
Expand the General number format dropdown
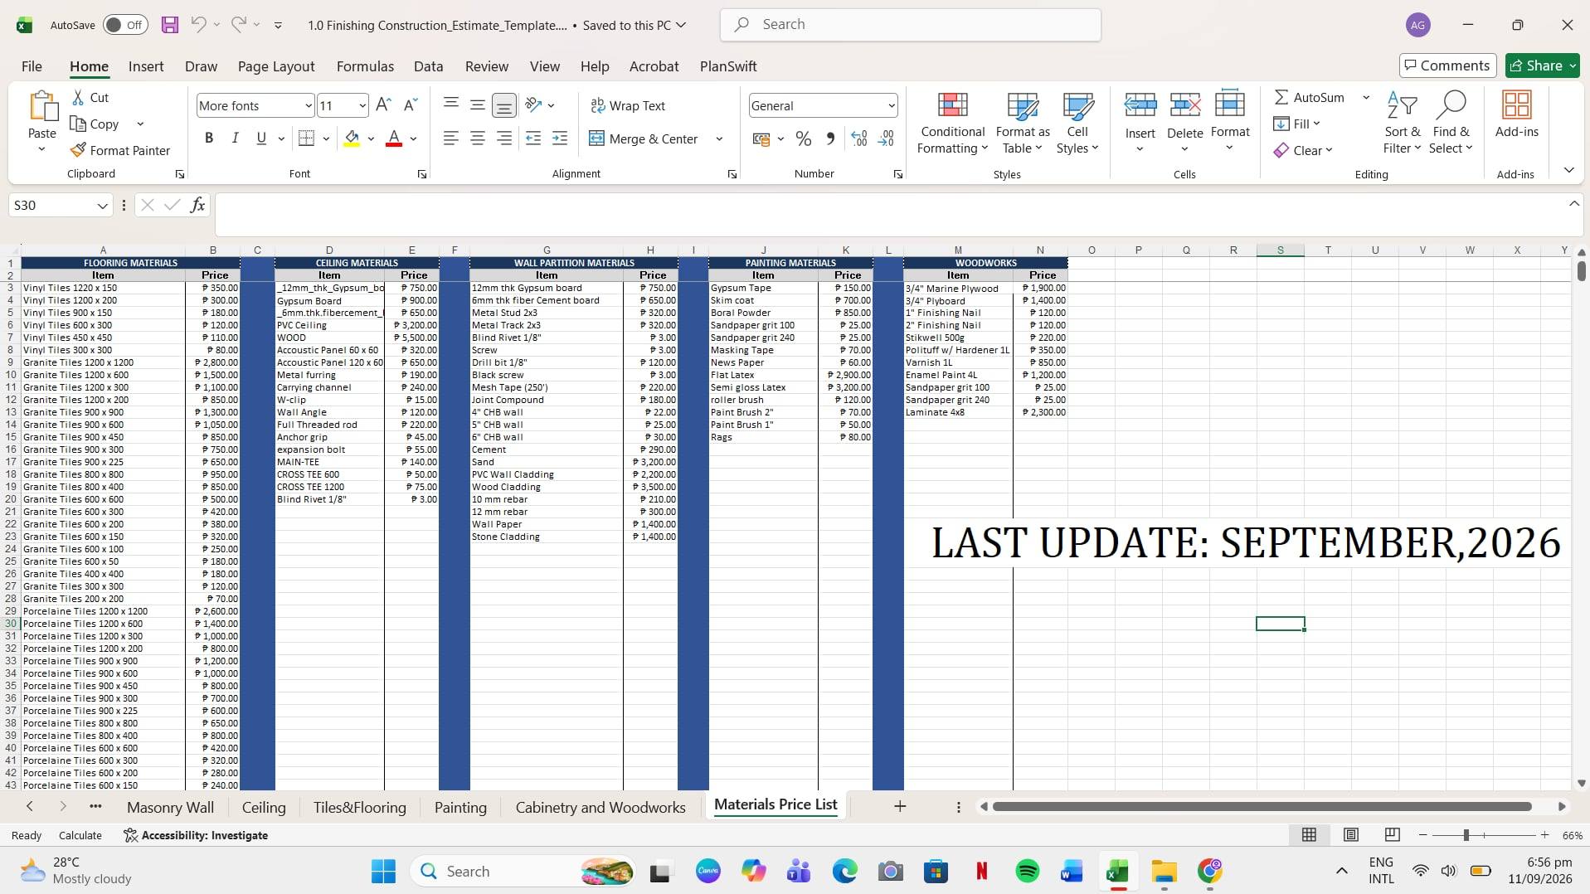[892, 105]
